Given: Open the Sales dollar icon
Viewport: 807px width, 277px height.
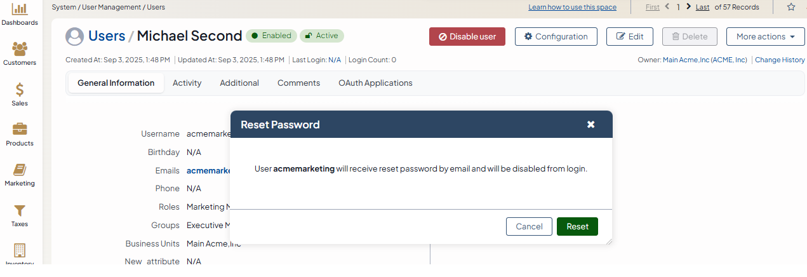Looking at the screenshot, I should (20, 90).
